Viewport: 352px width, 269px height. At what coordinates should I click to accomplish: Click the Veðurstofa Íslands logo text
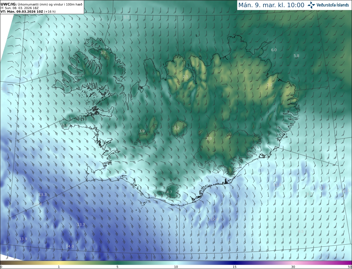tap(333, 5)
